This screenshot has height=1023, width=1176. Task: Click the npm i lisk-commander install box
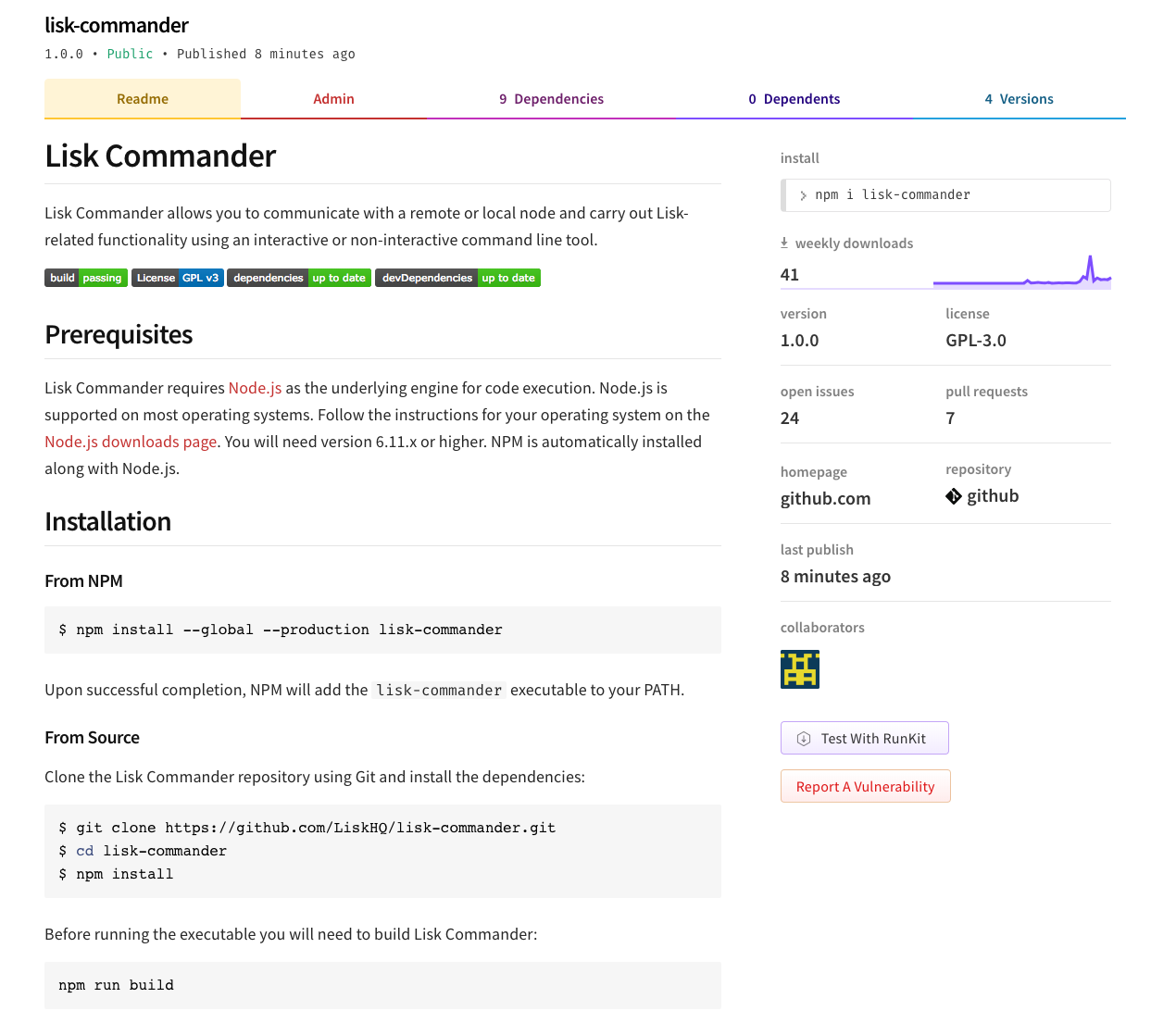[945, 195]
